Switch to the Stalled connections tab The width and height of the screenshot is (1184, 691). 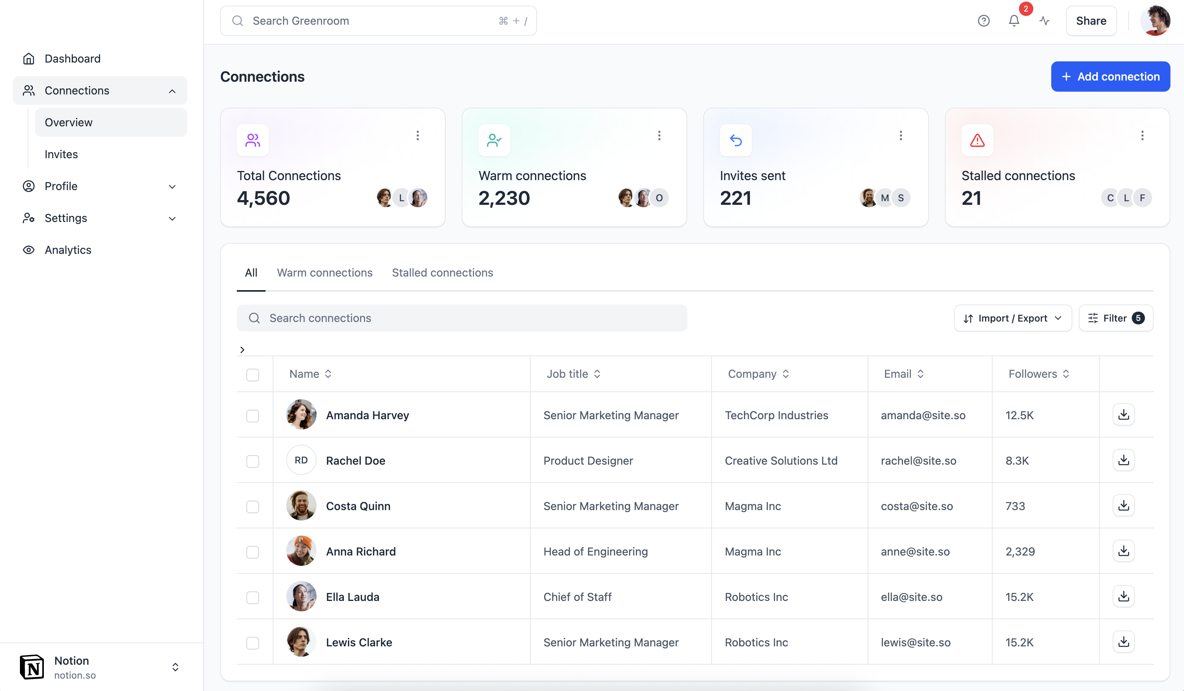click(442, 273)
